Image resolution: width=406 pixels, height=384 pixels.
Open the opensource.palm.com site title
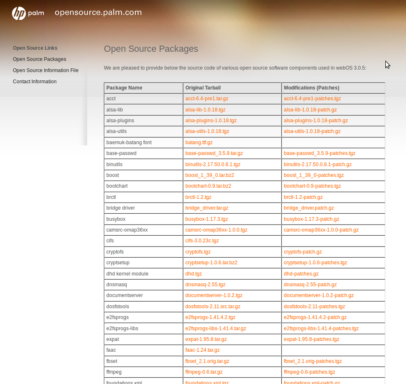pyautogui.click(x=98, y=12)
